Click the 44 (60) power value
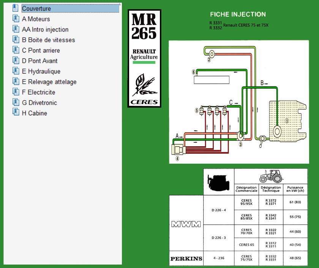The width and height of the screenshot is (319, 268). click(295, 231)
